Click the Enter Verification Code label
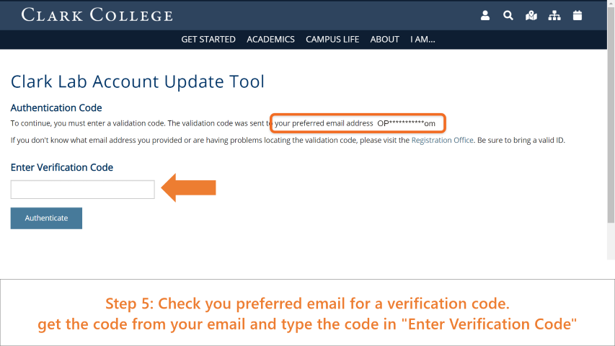The width and height of the screenshot is (615, 346). [61, 167]
